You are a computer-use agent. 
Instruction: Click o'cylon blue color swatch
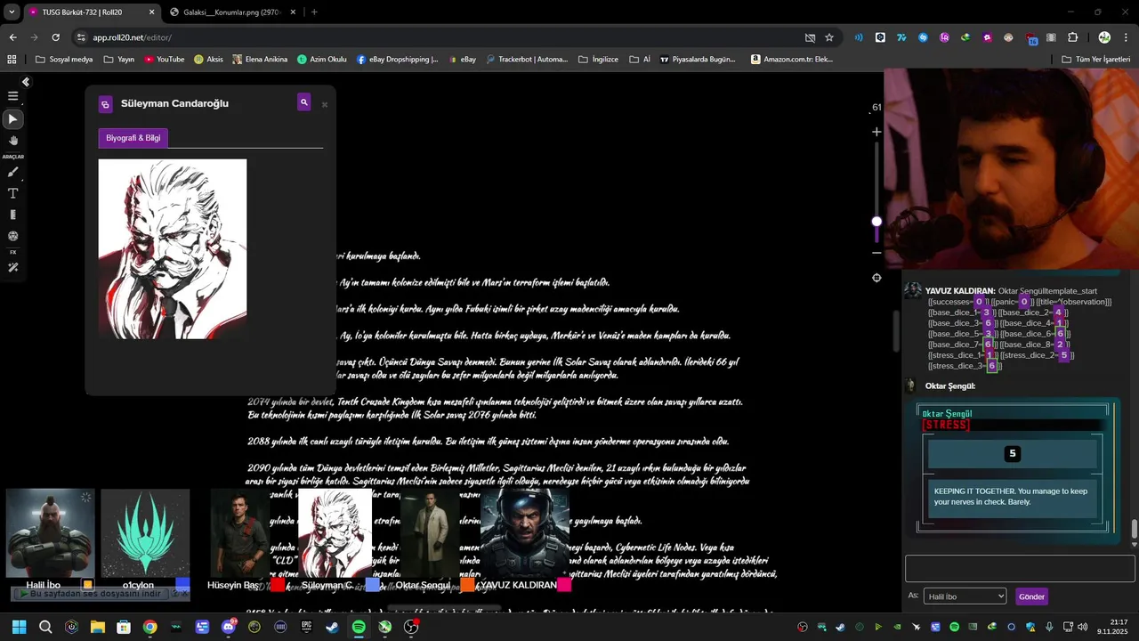182,584
